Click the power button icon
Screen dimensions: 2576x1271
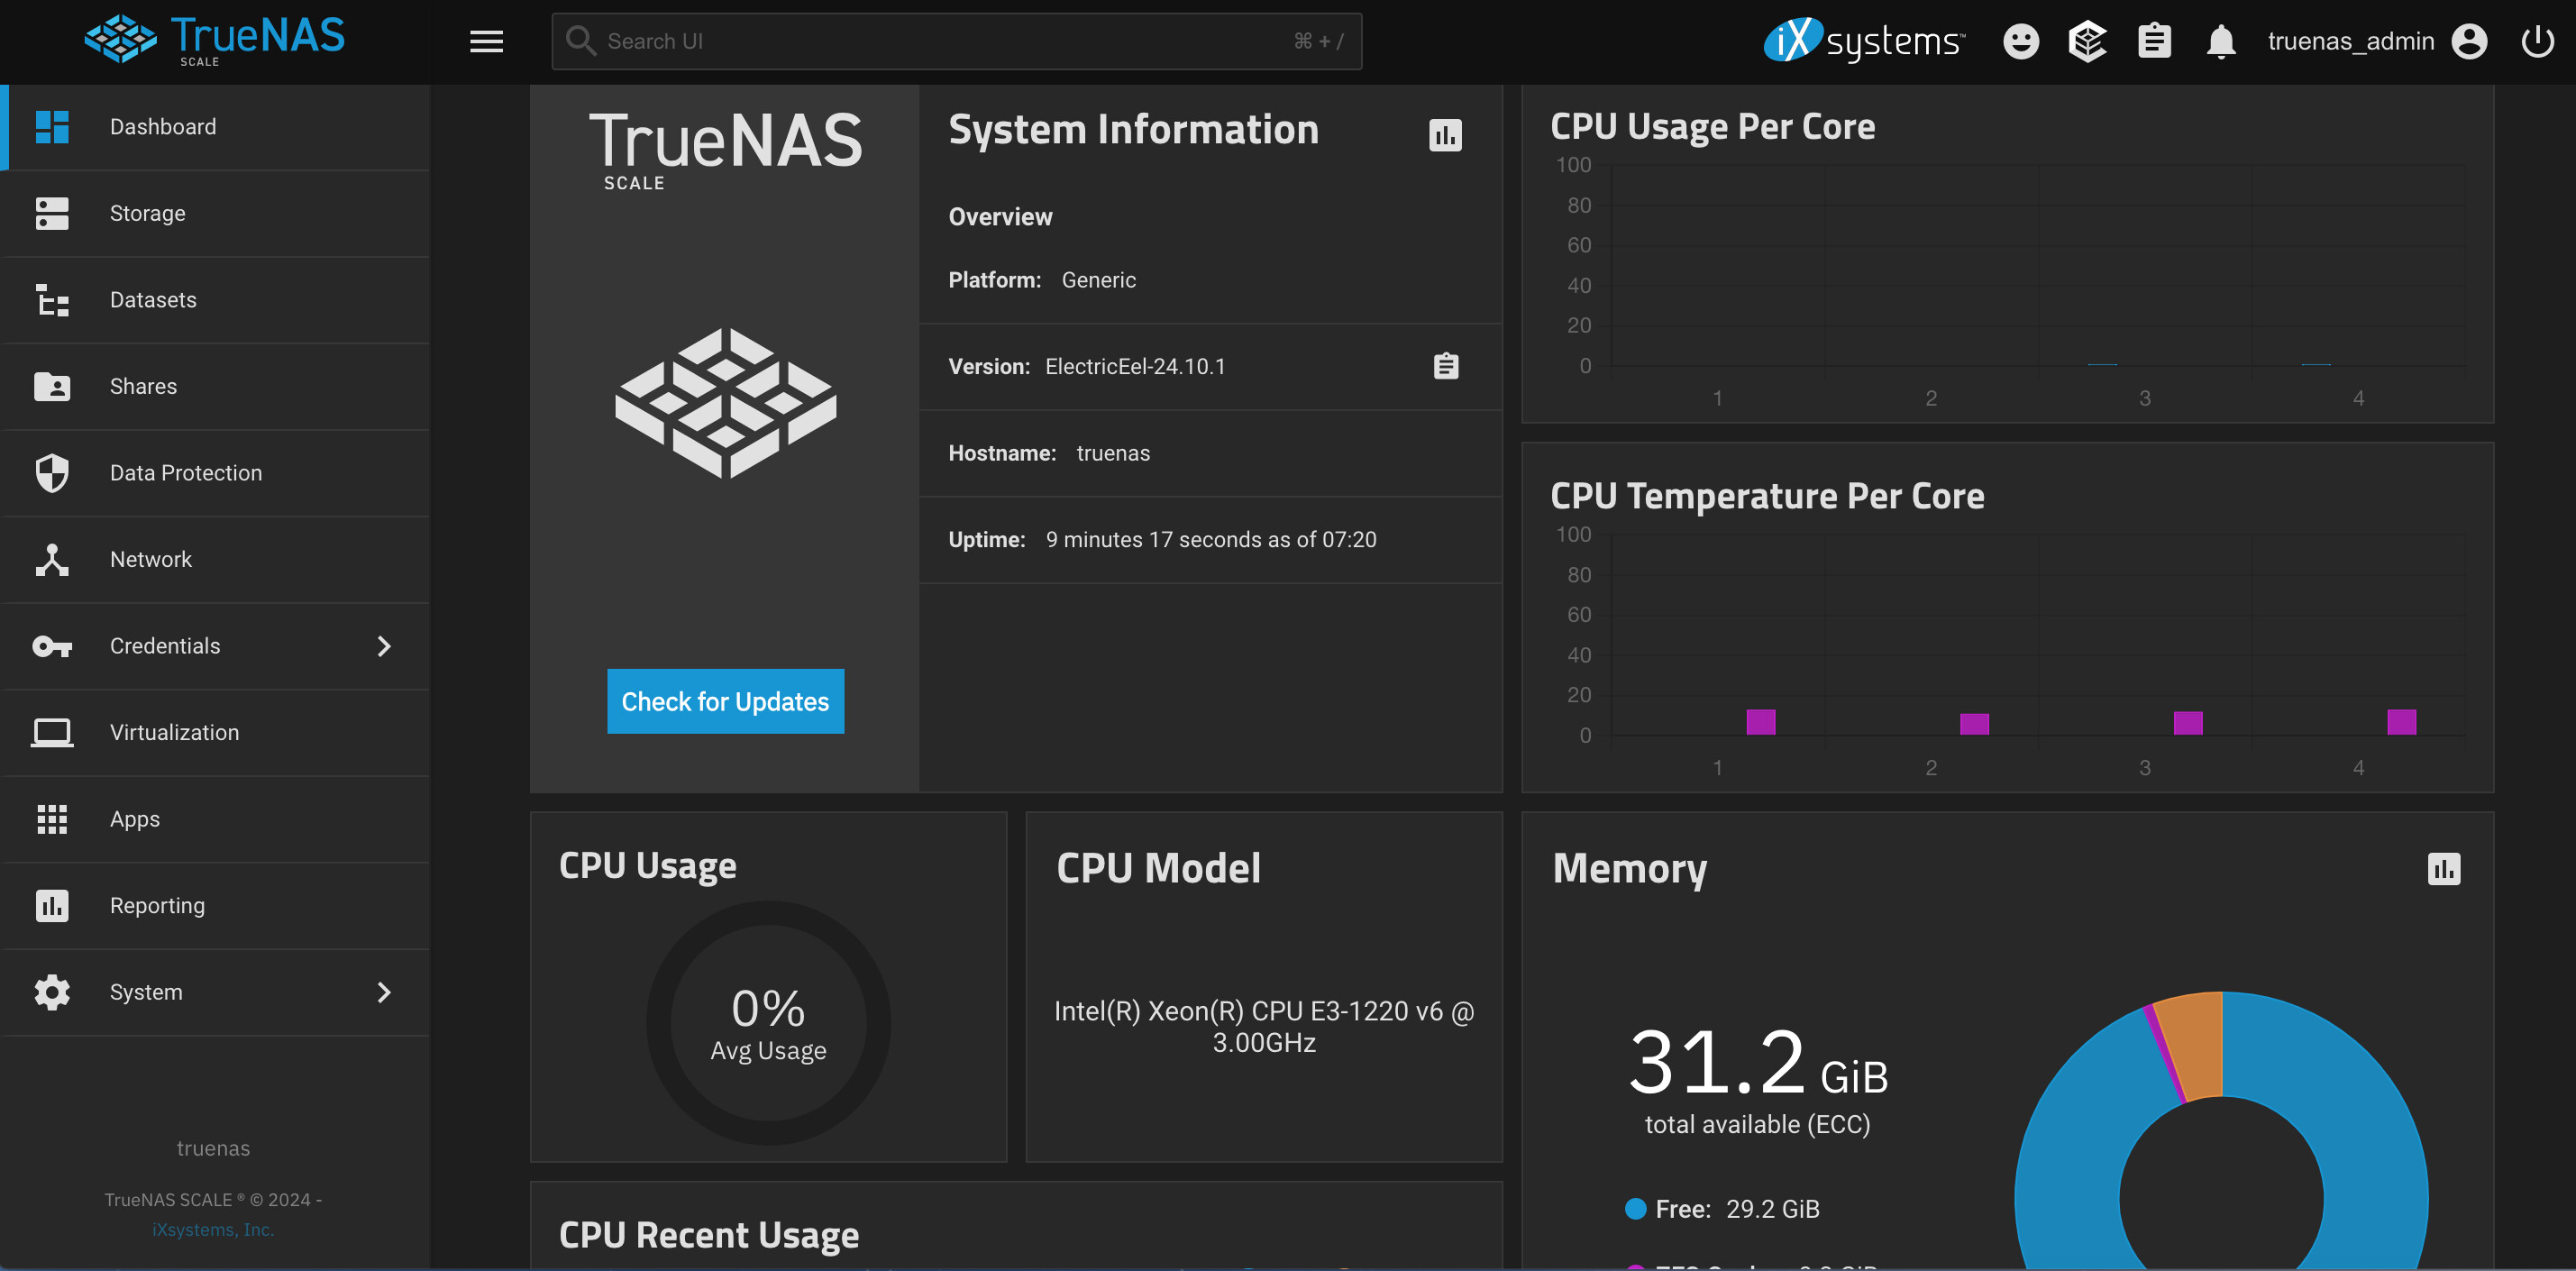pos(2537,41)
